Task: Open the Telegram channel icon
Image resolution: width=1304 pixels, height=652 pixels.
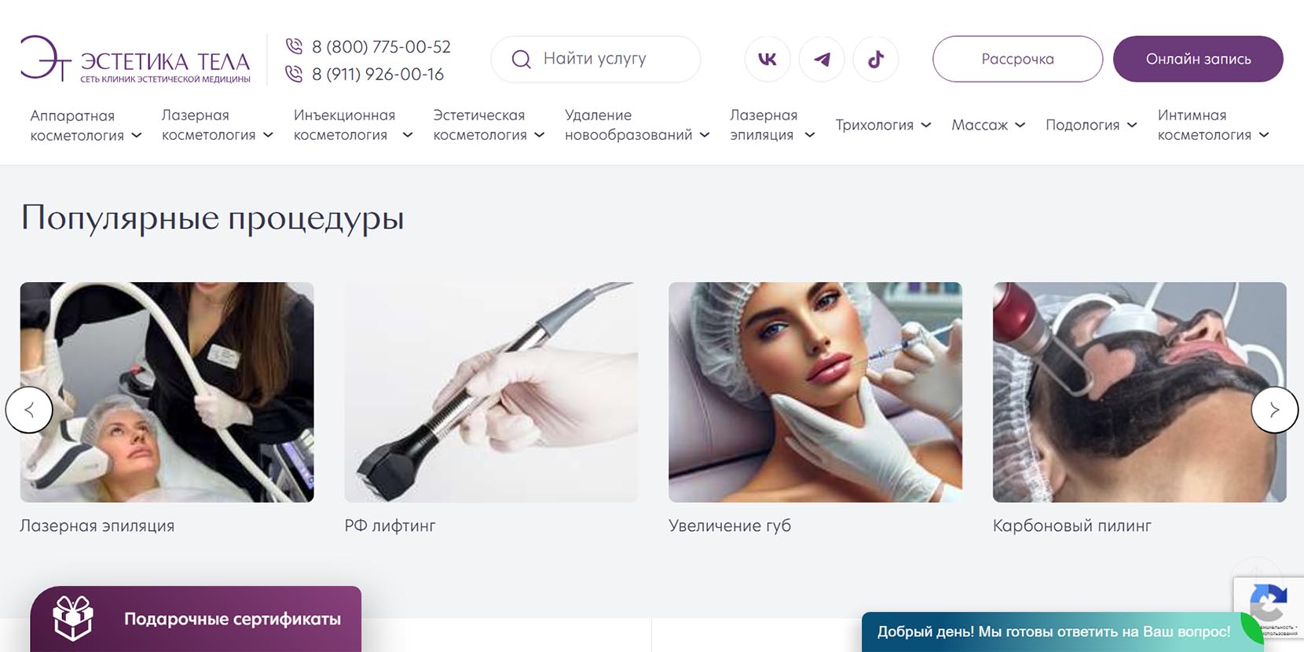Action: [x=822, y=59]
